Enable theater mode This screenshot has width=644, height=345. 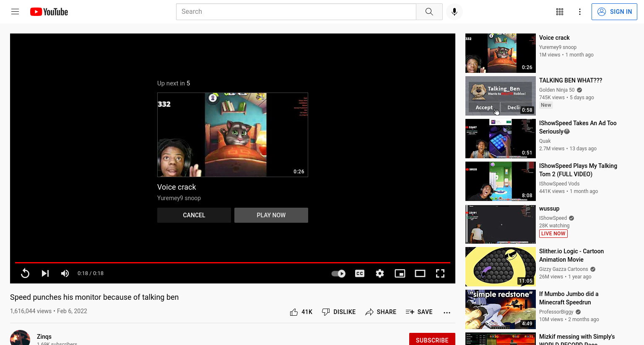coord(420,273)
